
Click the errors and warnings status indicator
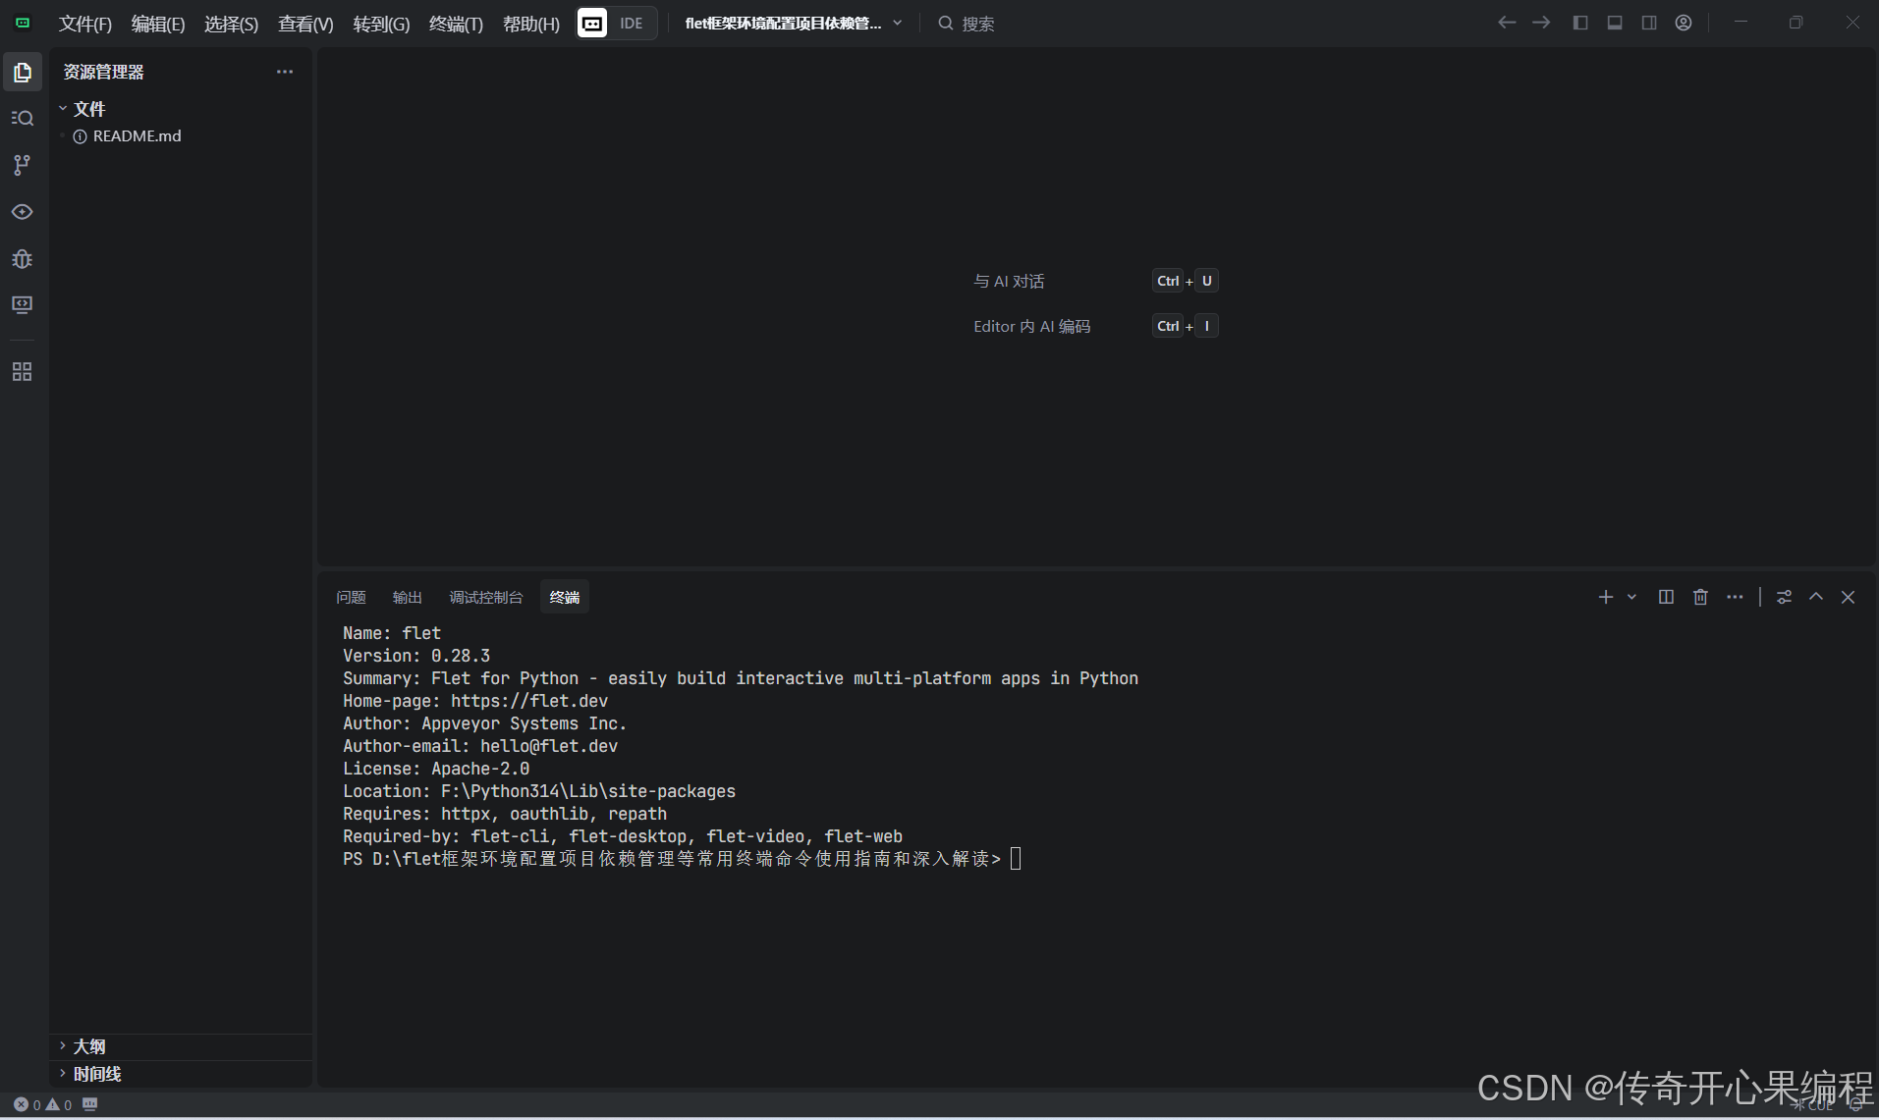click(x=42, y=1104)
